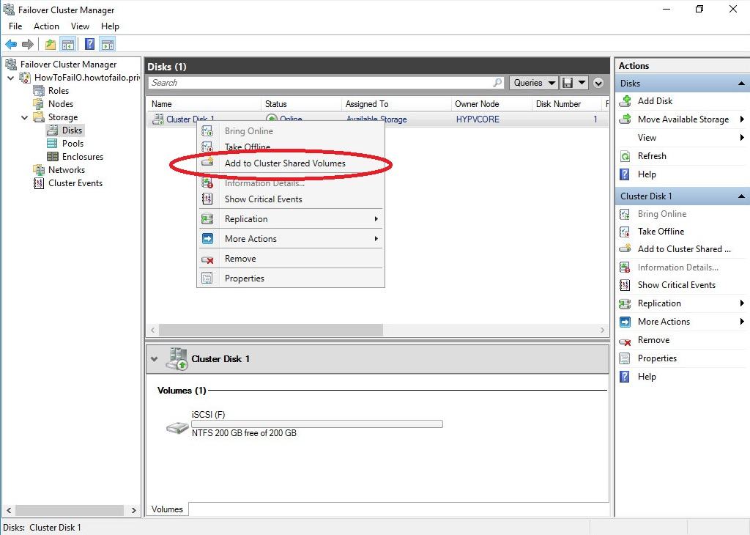Open More Actions submenu in context menu
Screen dimensions: 750x535
click(x=291, y=239)
